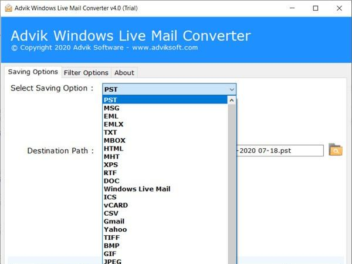Switch to the Saving Options tab

[33, 72]
